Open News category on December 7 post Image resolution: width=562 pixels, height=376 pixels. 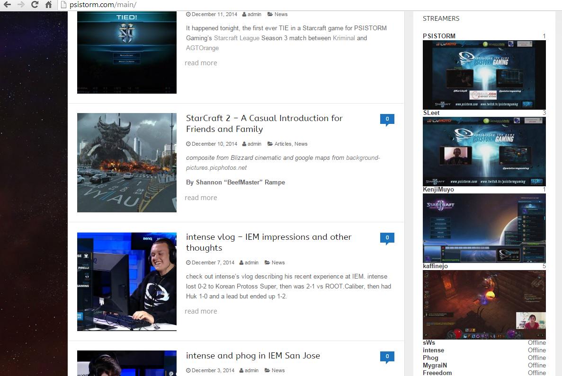(x=278, y=262)
